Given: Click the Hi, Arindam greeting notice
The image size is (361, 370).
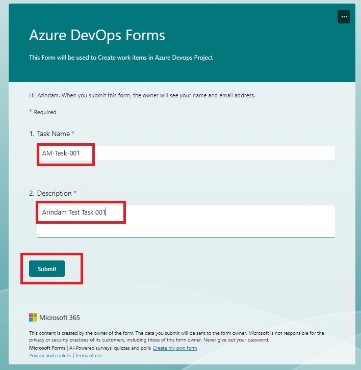Looking at the screenshot, I should coord(142,95).
